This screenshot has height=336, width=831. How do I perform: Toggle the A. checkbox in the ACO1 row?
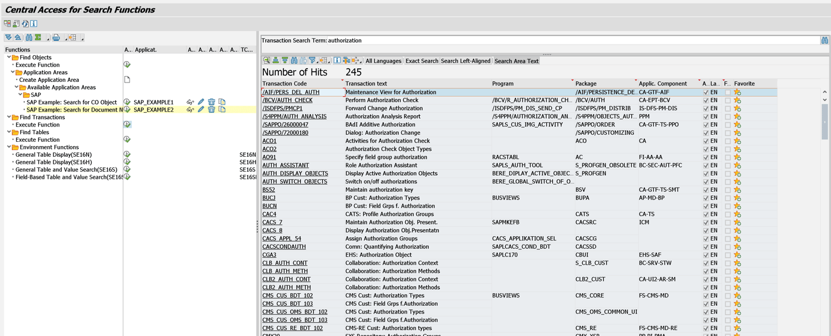(706, 141)
